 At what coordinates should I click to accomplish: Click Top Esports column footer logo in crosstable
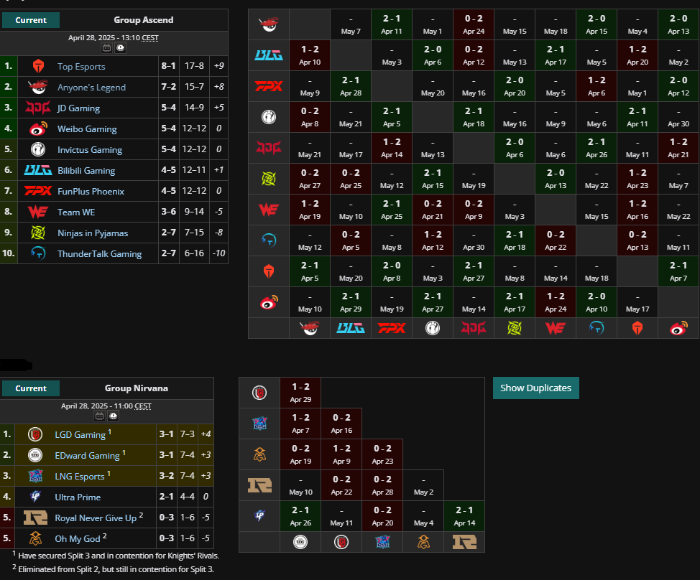tap(637, 328)
